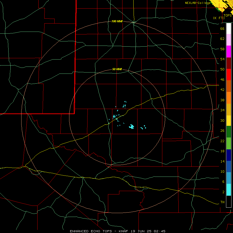233x233 pixels.
Task: Click the 'NEXLAB-College' credit text
Action: (x=198, y=3)
